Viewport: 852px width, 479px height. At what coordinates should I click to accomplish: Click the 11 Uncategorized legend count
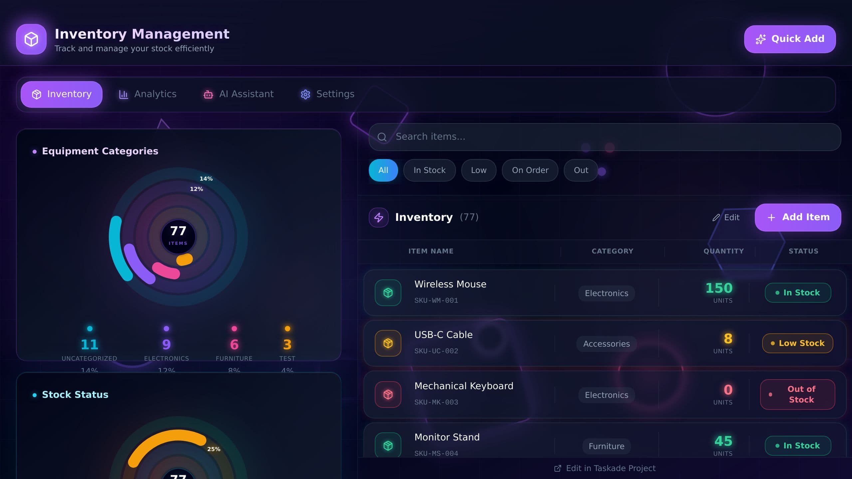tap(90, 345)
